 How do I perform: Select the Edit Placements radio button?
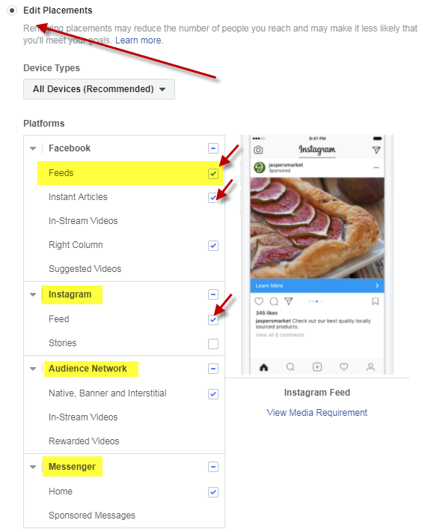(12, 10)
